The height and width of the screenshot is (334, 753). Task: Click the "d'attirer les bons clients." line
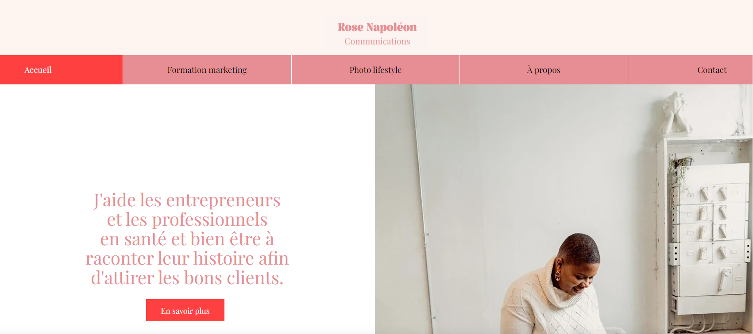click(187, 278)
